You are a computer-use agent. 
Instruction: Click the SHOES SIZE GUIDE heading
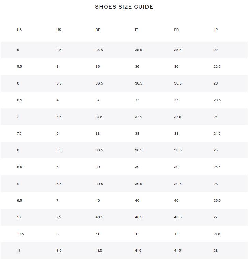point(124,7)
